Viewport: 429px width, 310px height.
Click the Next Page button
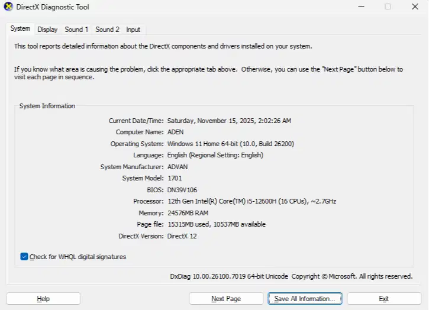[226, 299]
